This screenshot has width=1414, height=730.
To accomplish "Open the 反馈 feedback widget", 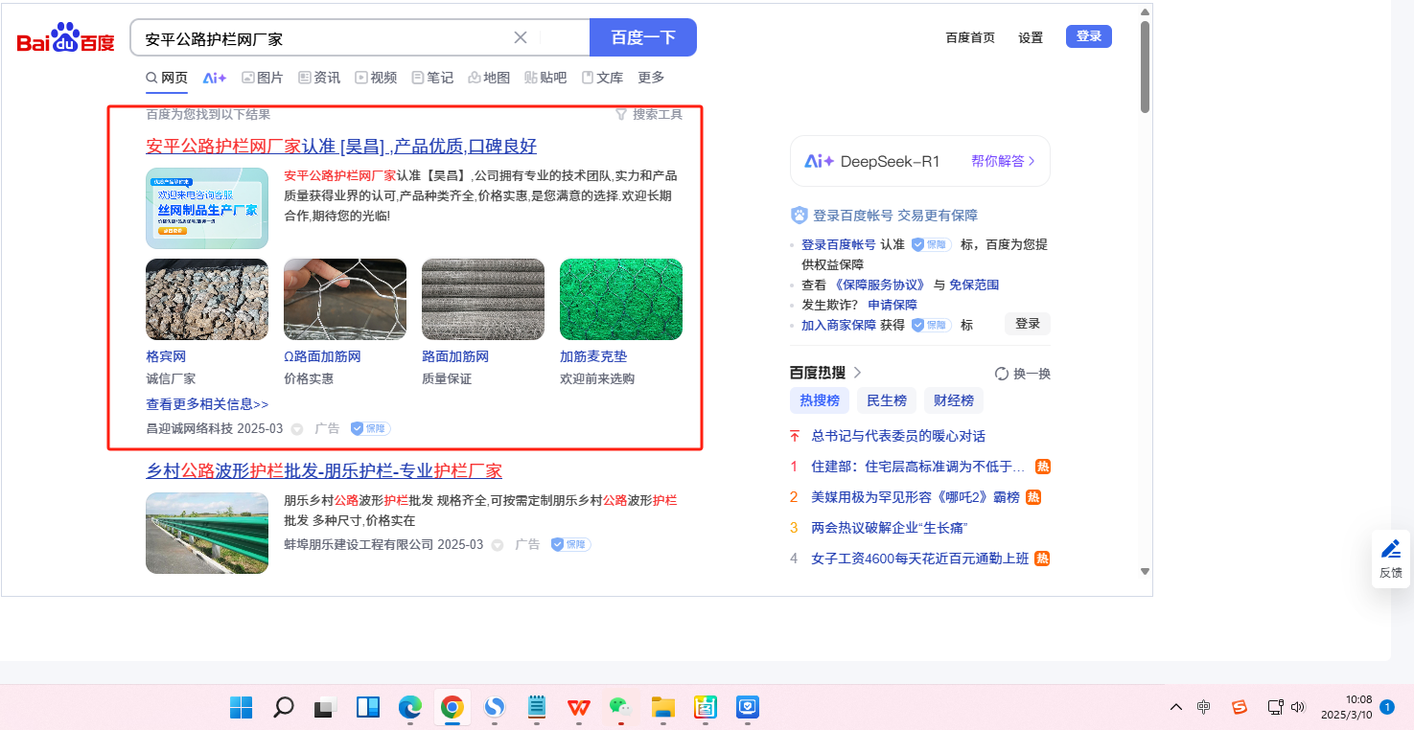I will coord(1391,559).
